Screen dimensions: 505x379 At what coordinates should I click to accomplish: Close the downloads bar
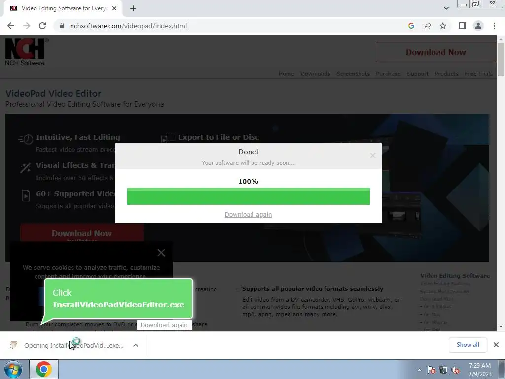pyautogui.click(x=496, y=345)
